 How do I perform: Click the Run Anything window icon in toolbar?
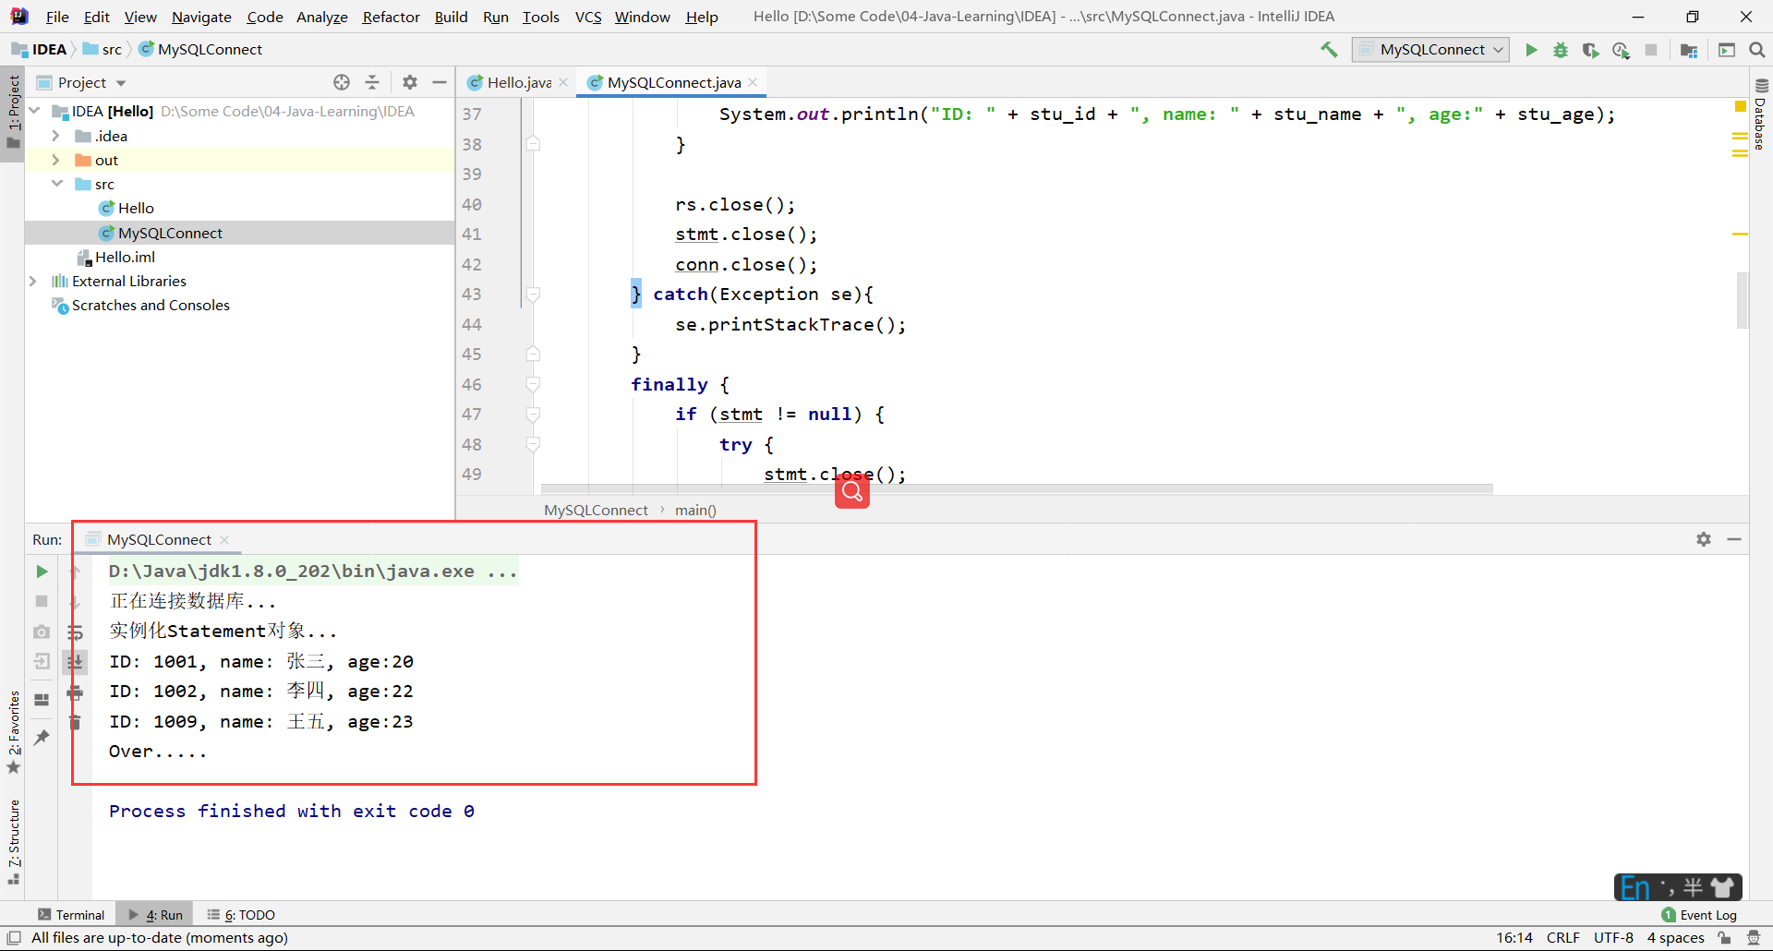point(1727,50)
